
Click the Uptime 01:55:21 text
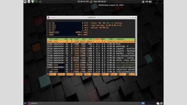click(100, 28)
